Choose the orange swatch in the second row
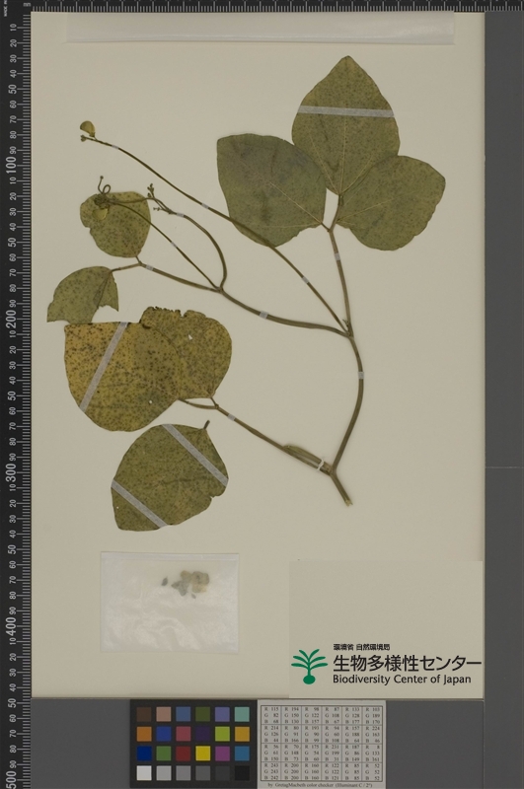The width and height of the screenshot is (524, 789). coord(144,734)
